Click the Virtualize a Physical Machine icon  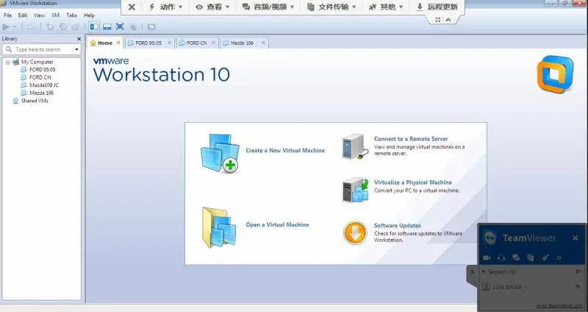tap(355, 191)
